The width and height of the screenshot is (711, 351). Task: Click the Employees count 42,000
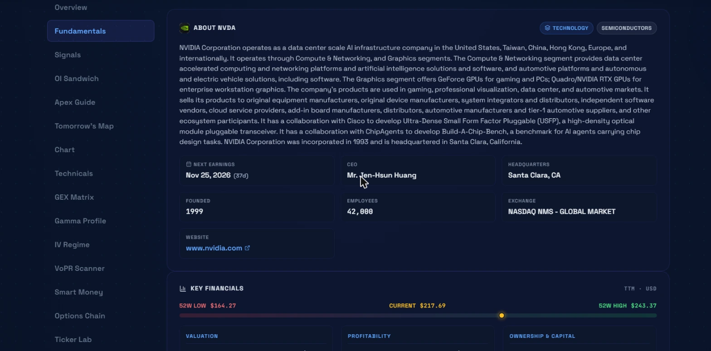[360, 212]
